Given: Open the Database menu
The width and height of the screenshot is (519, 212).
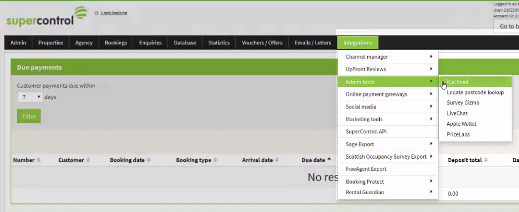Looking at the screenshot, I should click(x=185, y=43).
